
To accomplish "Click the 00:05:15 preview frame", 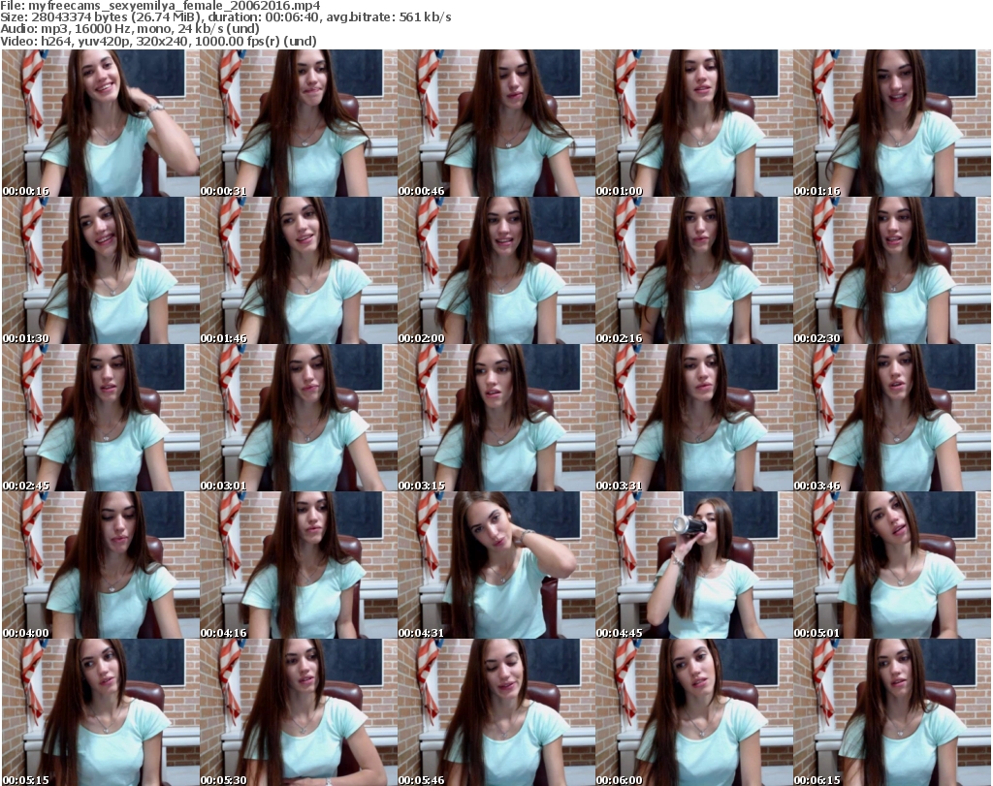I will tap(101, 712).
